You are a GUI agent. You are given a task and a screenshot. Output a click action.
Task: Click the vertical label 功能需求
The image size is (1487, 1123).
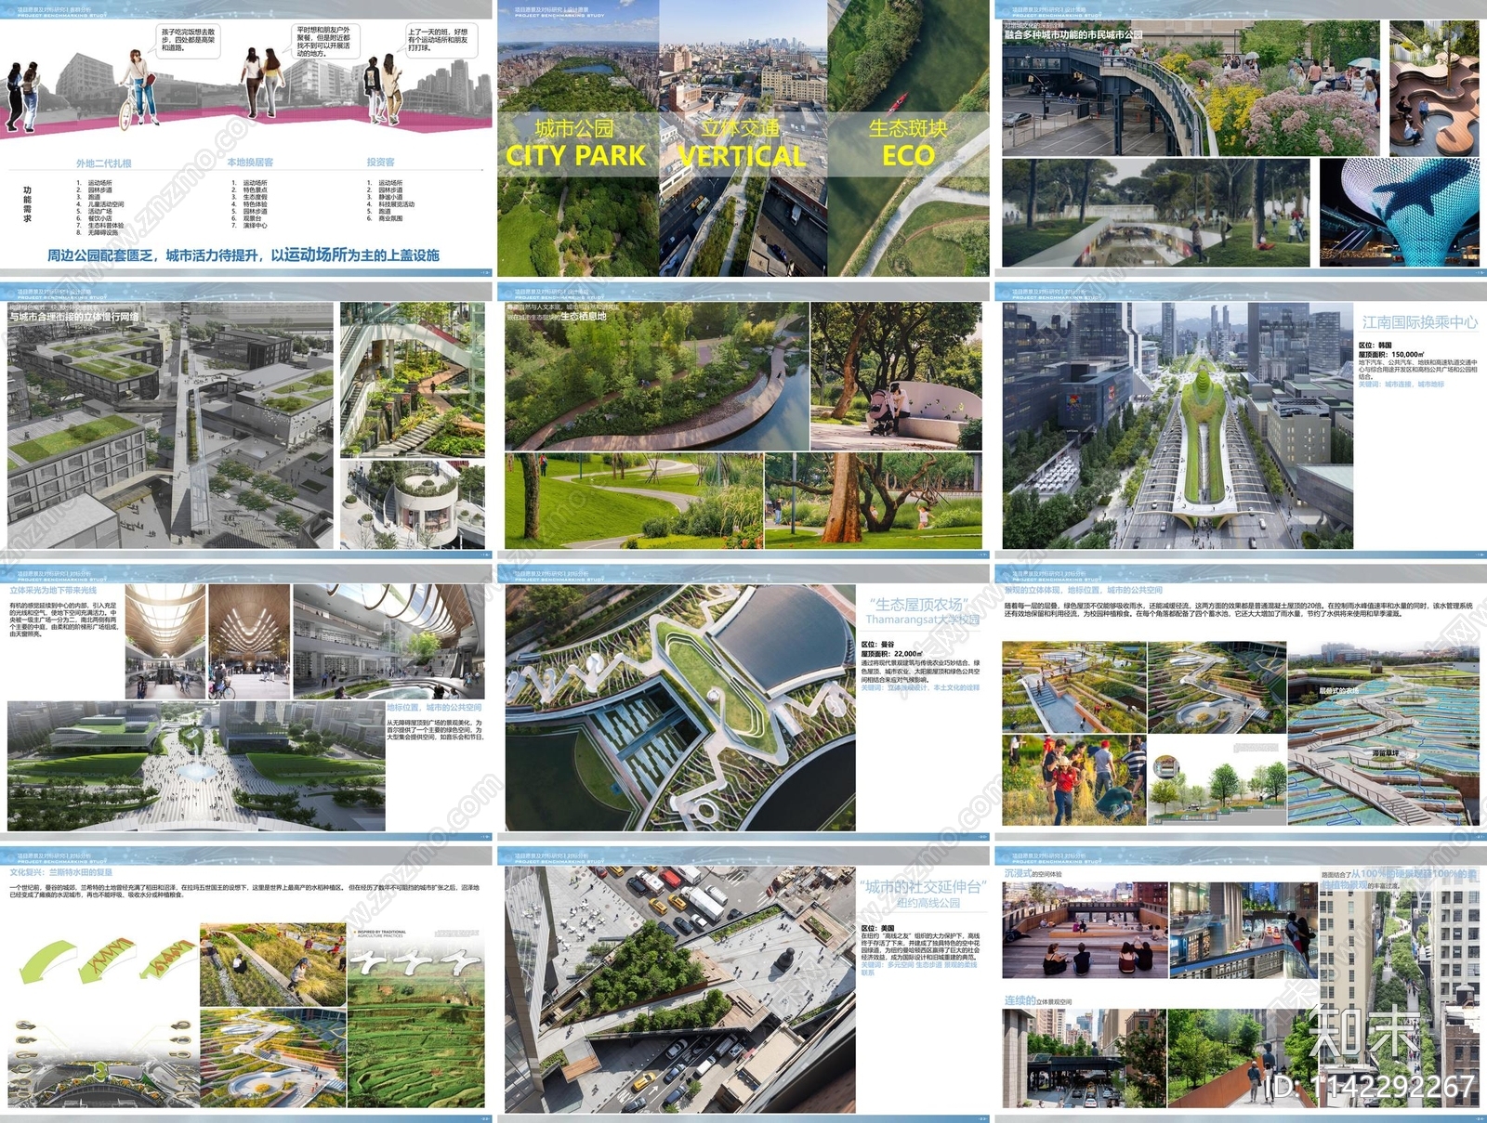tap(27, 203)
